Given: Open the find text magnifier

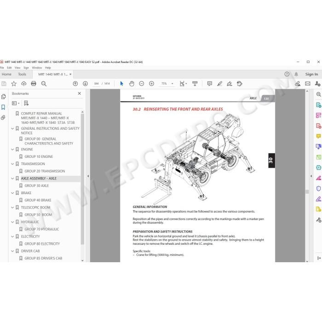Looking at the screenshot, I should coord(44,84).
